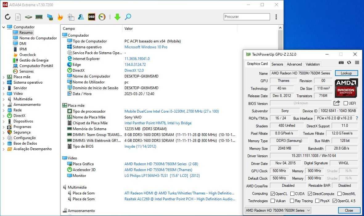This screenshot has height=216, width=364.
Task: Expand the Placa mãe tree node
Action: (3, 77)
